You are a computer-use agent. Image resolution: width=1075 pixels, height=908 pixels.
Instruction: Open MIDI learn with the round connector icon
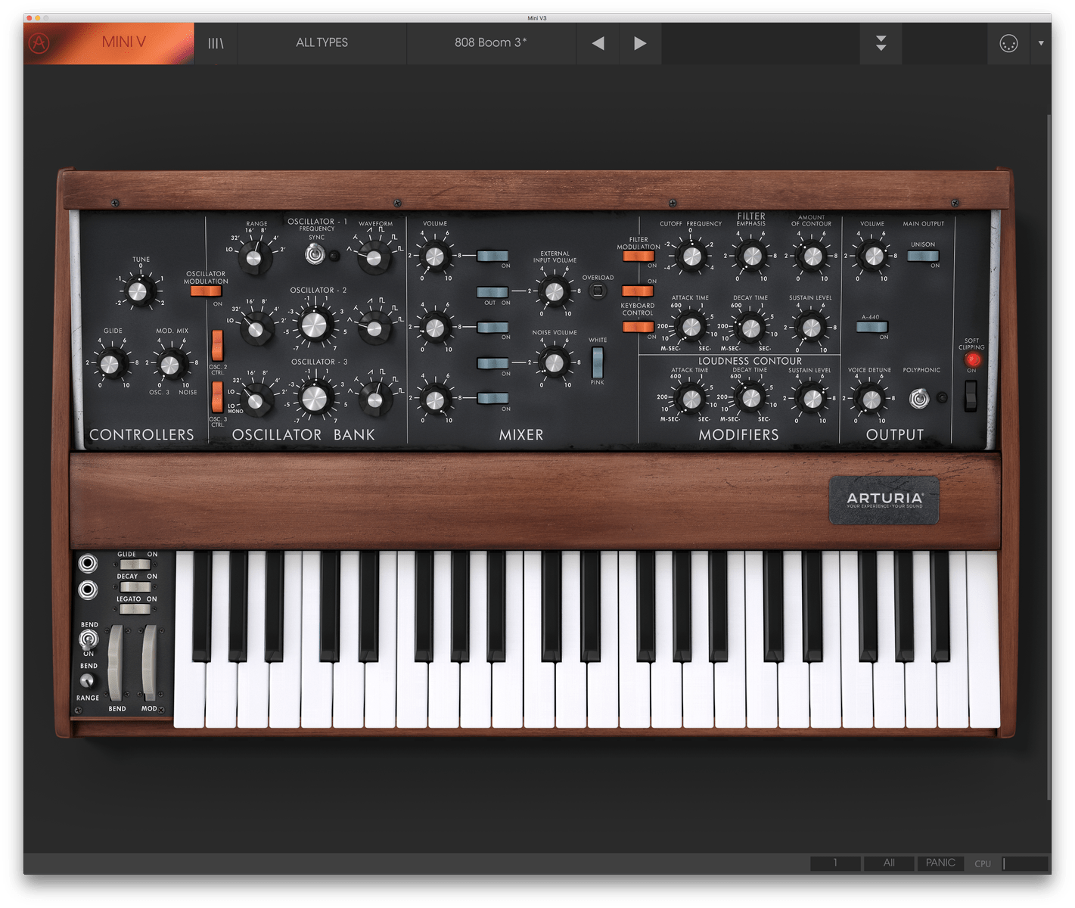[x=1008, y=44]
